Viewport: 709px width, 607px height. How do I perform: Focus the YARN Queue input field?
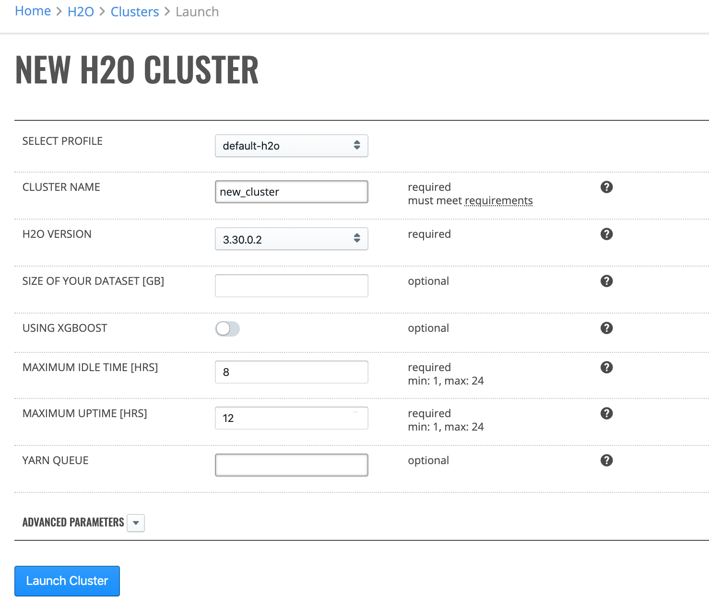292,465
